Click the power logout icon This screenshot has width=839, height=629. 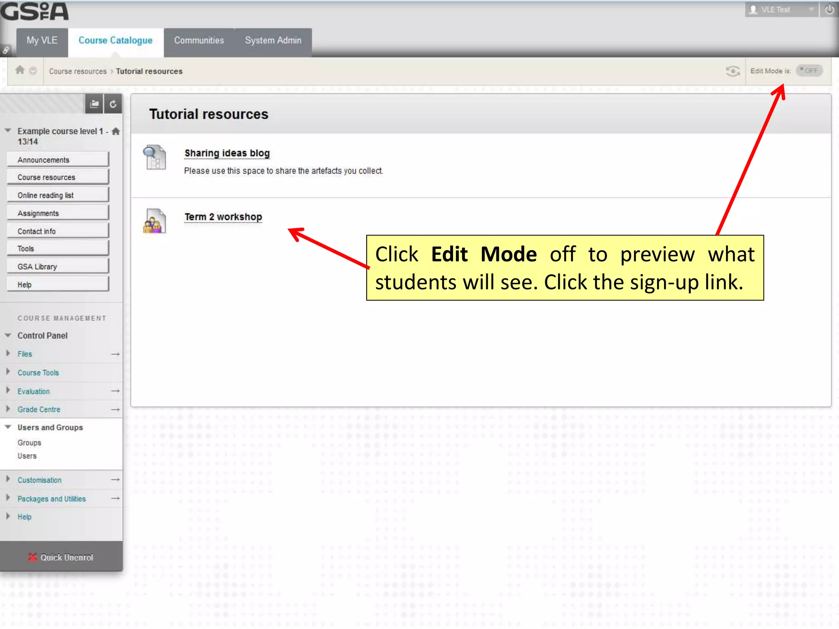click(830, 9)
